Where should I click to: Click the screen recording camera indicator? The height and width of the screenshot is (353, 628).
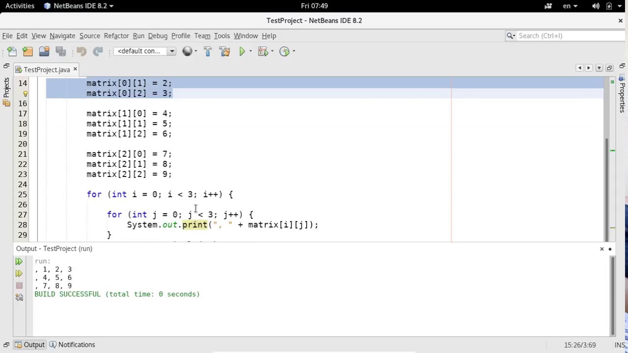click(x=549, y=6)
